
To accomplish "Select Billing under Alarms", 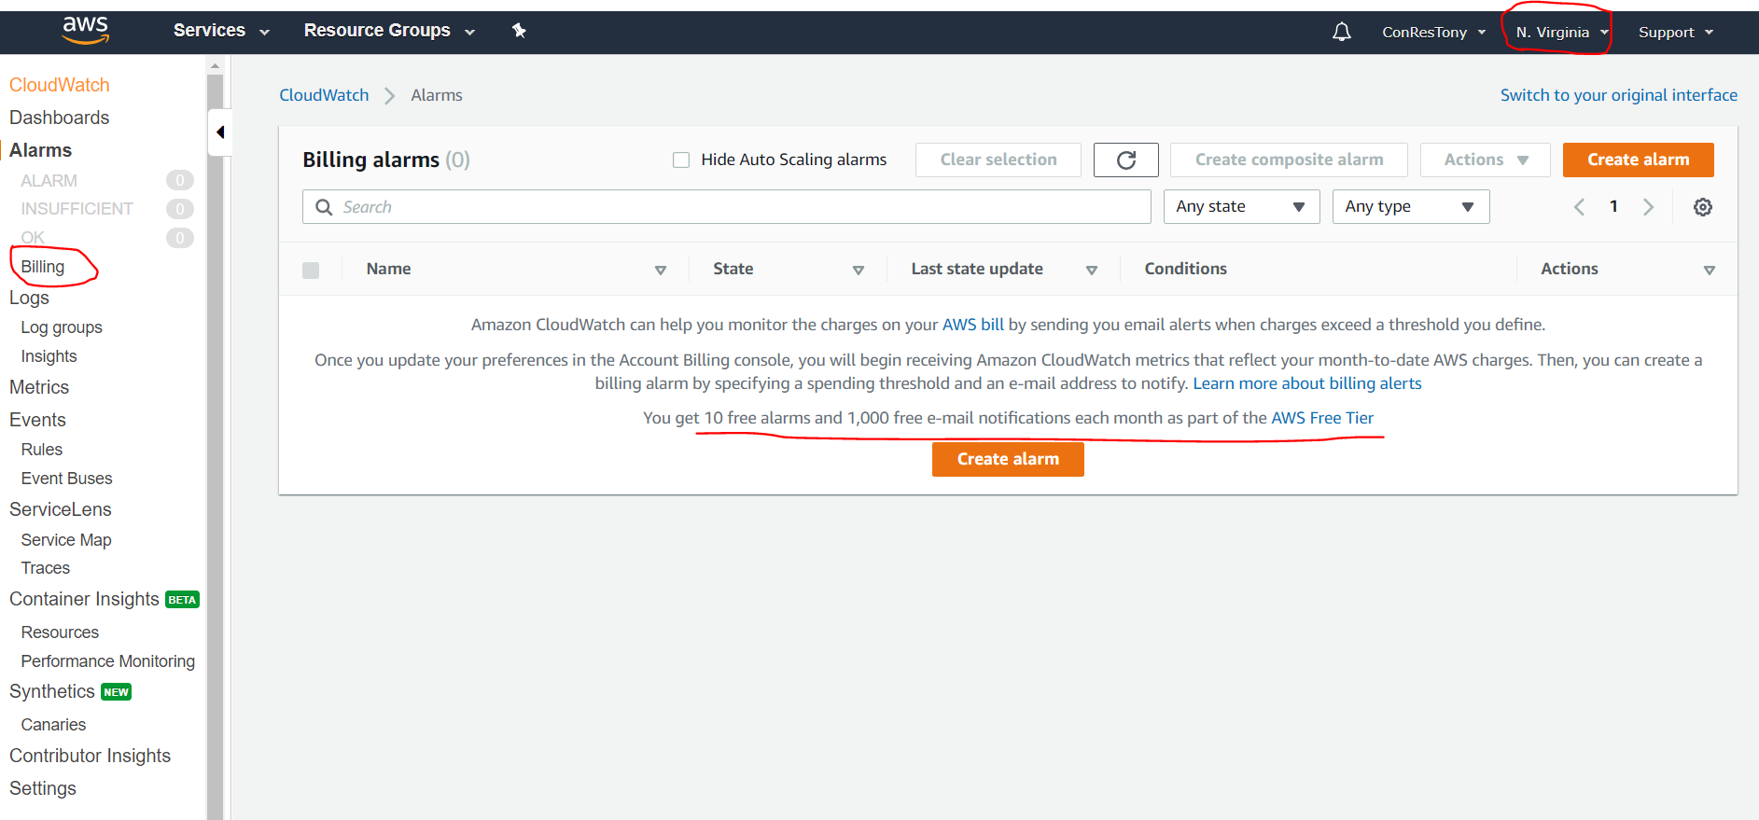I will click(43, 267).
